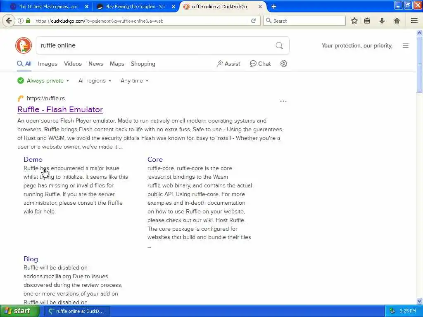
Task: Switch to Images results
Action: (48, 64)
